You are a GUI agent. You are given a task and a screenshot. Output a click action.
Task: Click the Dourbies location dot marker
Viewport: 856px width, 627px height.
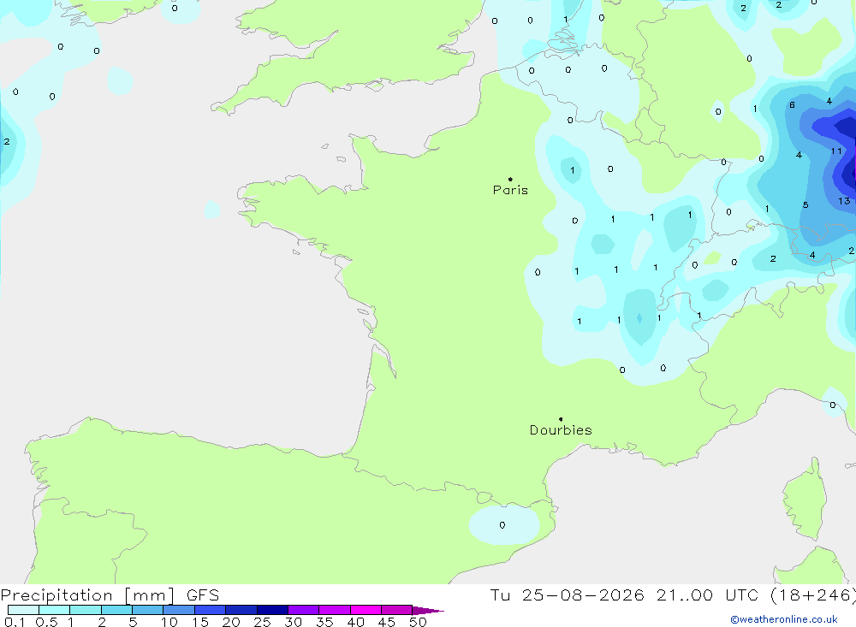tap(561, 419)
